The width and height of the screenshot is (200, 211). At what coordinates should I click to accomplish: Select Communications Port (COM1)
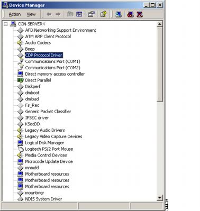coord(52,61)
